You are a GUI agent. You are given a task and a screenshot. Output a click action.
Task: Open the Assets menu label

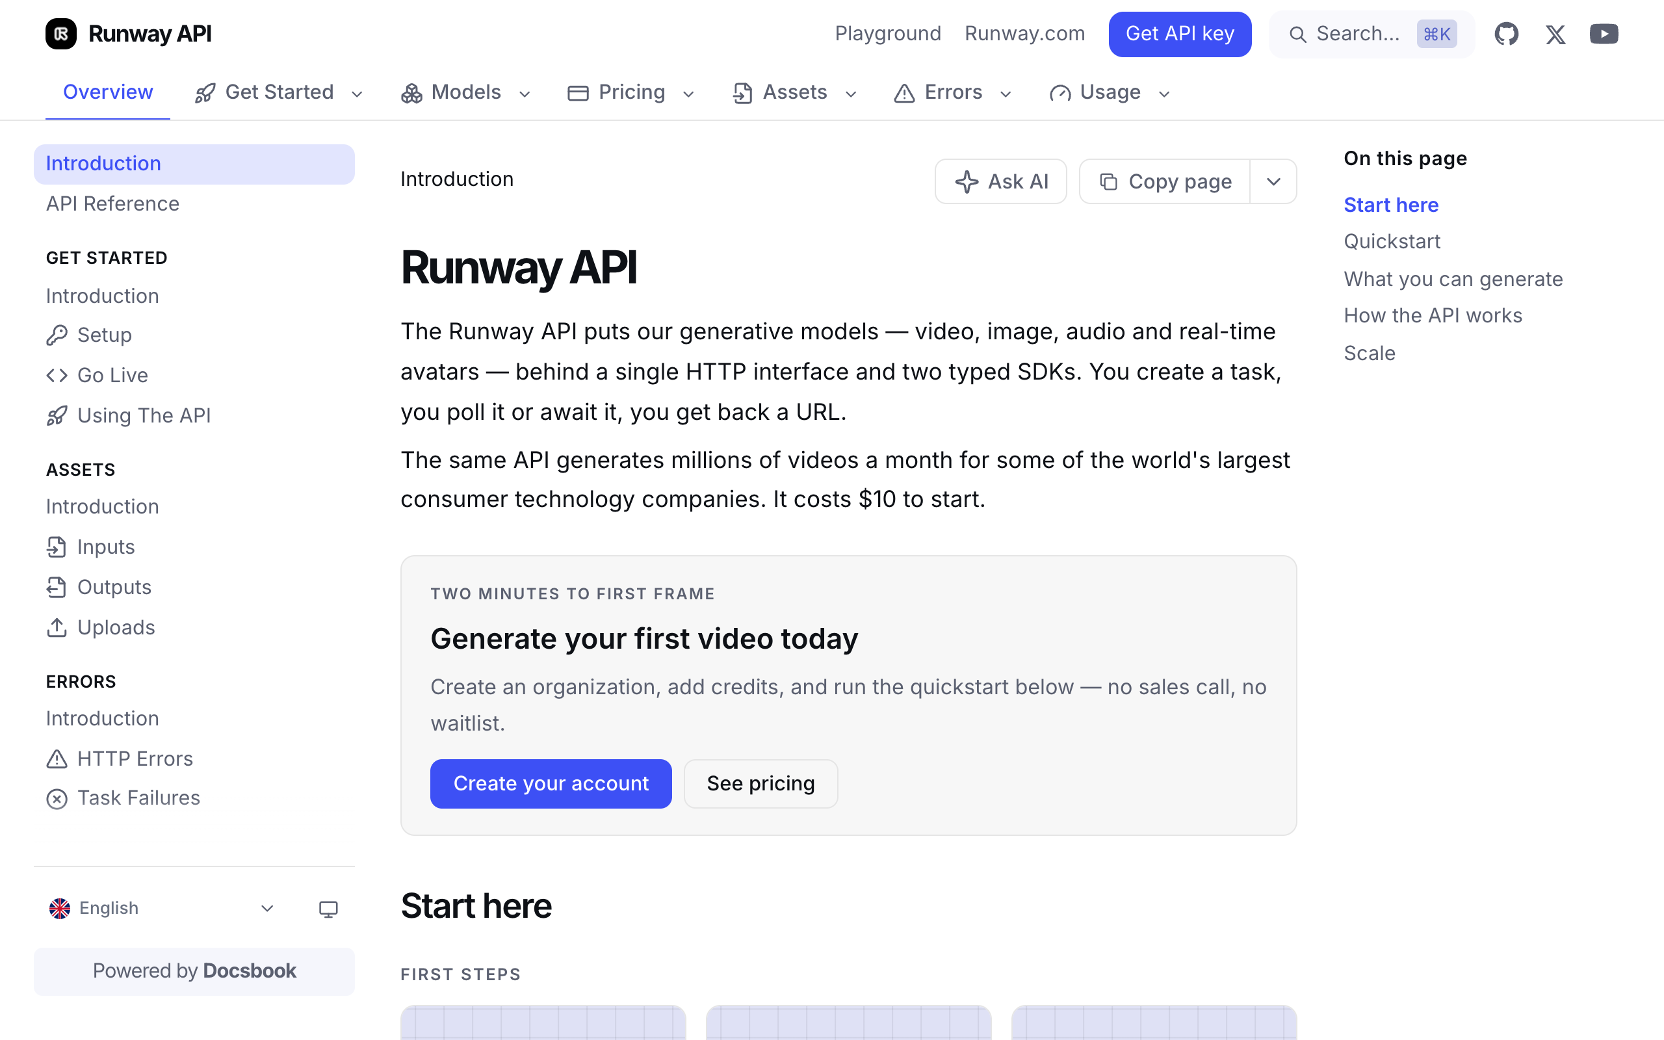pos(795,92)
